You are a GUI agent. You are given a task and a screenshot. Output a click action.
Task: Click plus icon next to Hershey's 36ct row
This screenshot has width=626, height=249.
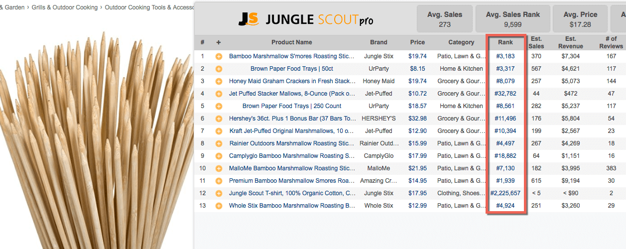[x=219, y=119]
